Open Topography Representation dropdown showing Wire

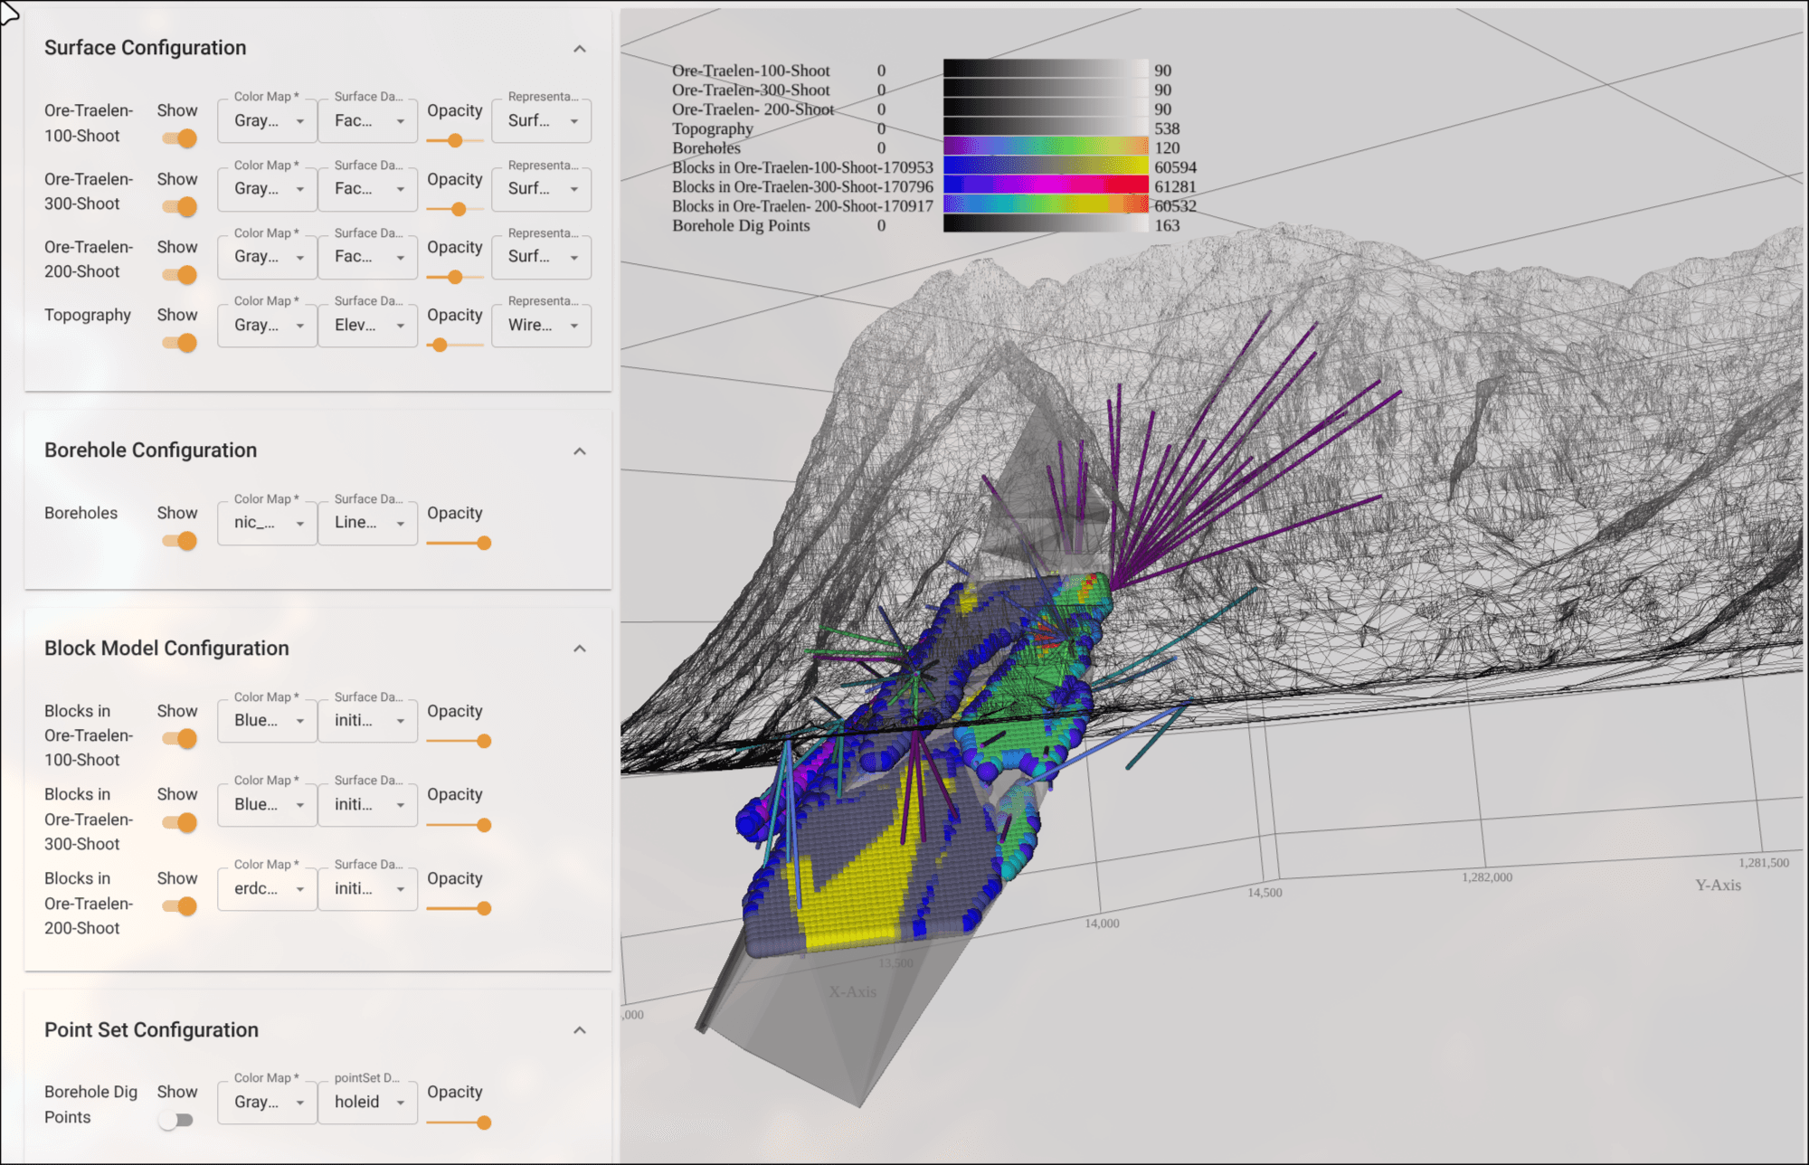(x=541, y=326)
